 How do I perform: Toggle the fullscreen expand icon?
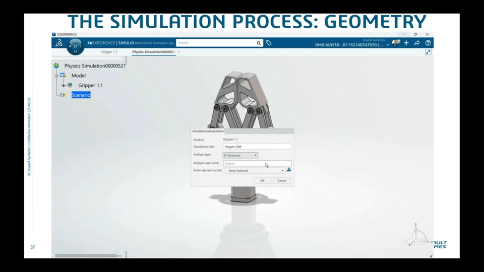(x=428, y=52)
